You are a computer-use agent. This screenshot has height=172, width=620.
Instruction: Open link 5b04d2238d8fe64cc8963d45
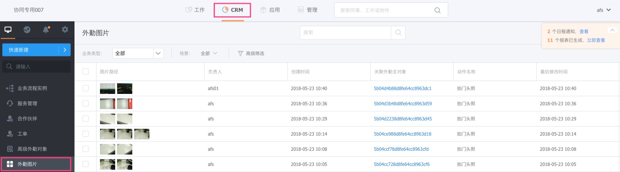(403, 119)
